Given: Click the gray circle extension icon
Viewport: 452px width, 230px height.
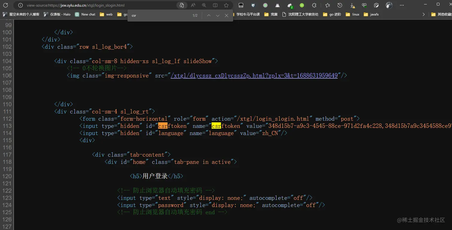Looking at the screenshot, I should 265,5.
